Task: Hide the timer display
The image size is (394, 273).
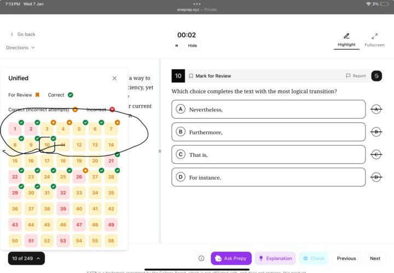Action: coord(193,46)
